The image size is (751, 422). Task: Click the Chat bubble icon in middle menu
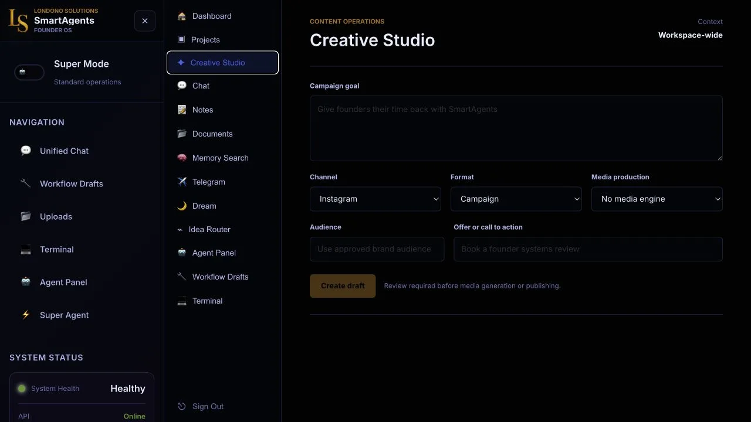pyautogui.click(x=182, y=86)
